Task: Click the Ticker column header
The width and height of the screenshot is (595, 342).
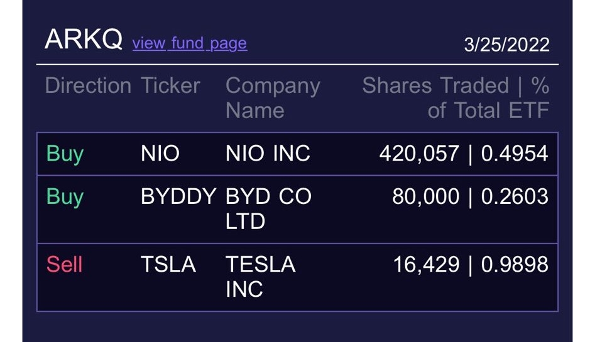Action: point(170,86)
